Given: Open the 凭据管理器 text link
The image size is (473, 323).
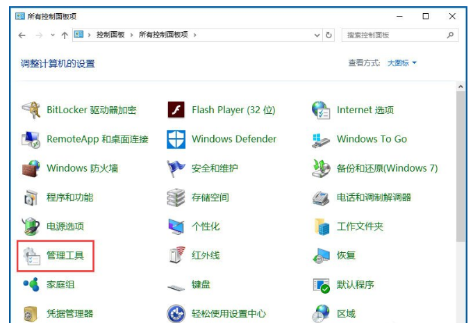Looking at the screenshot, I should coord(69,314).
